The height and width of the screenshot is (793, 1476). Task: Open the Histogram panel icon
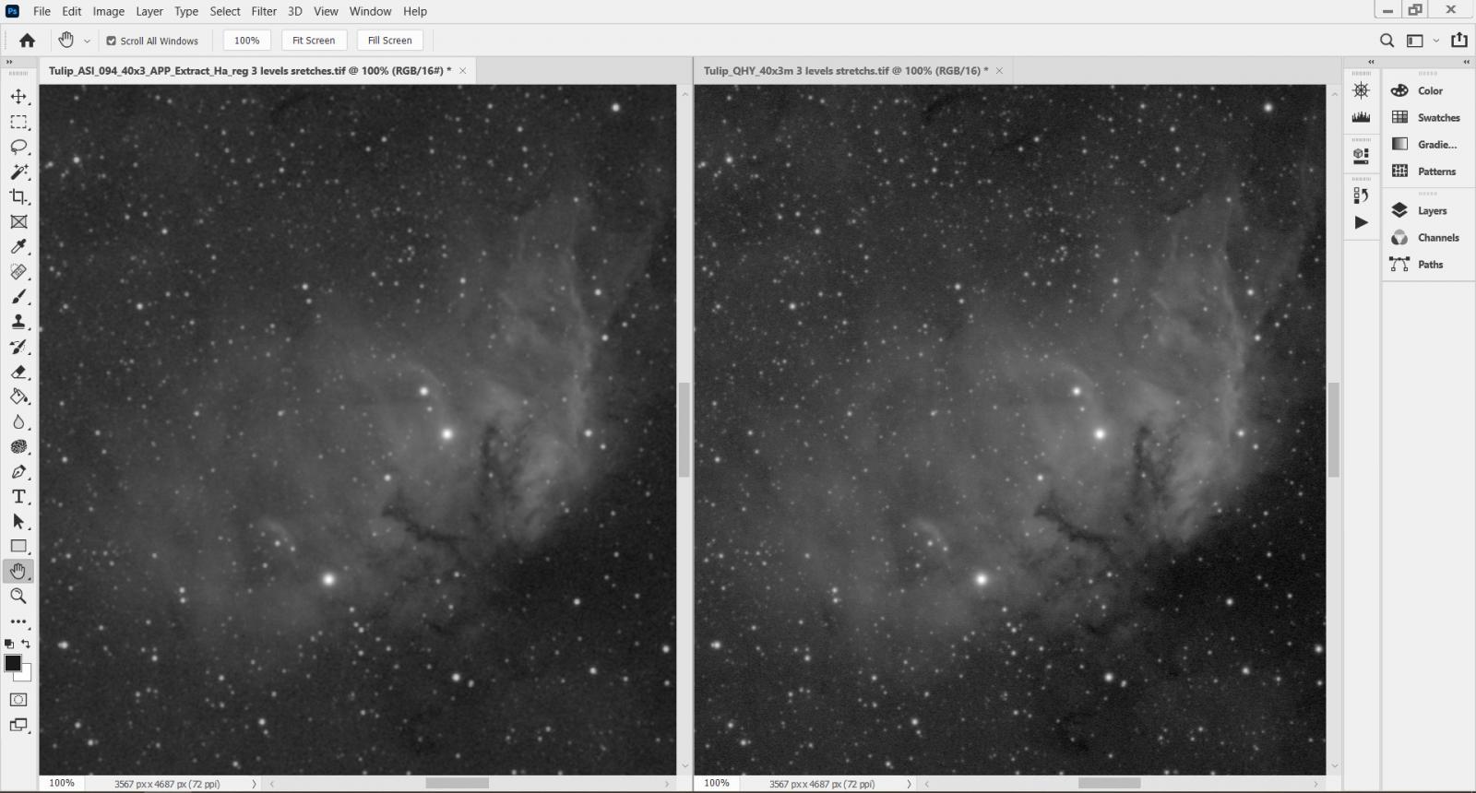(1361, 117)
